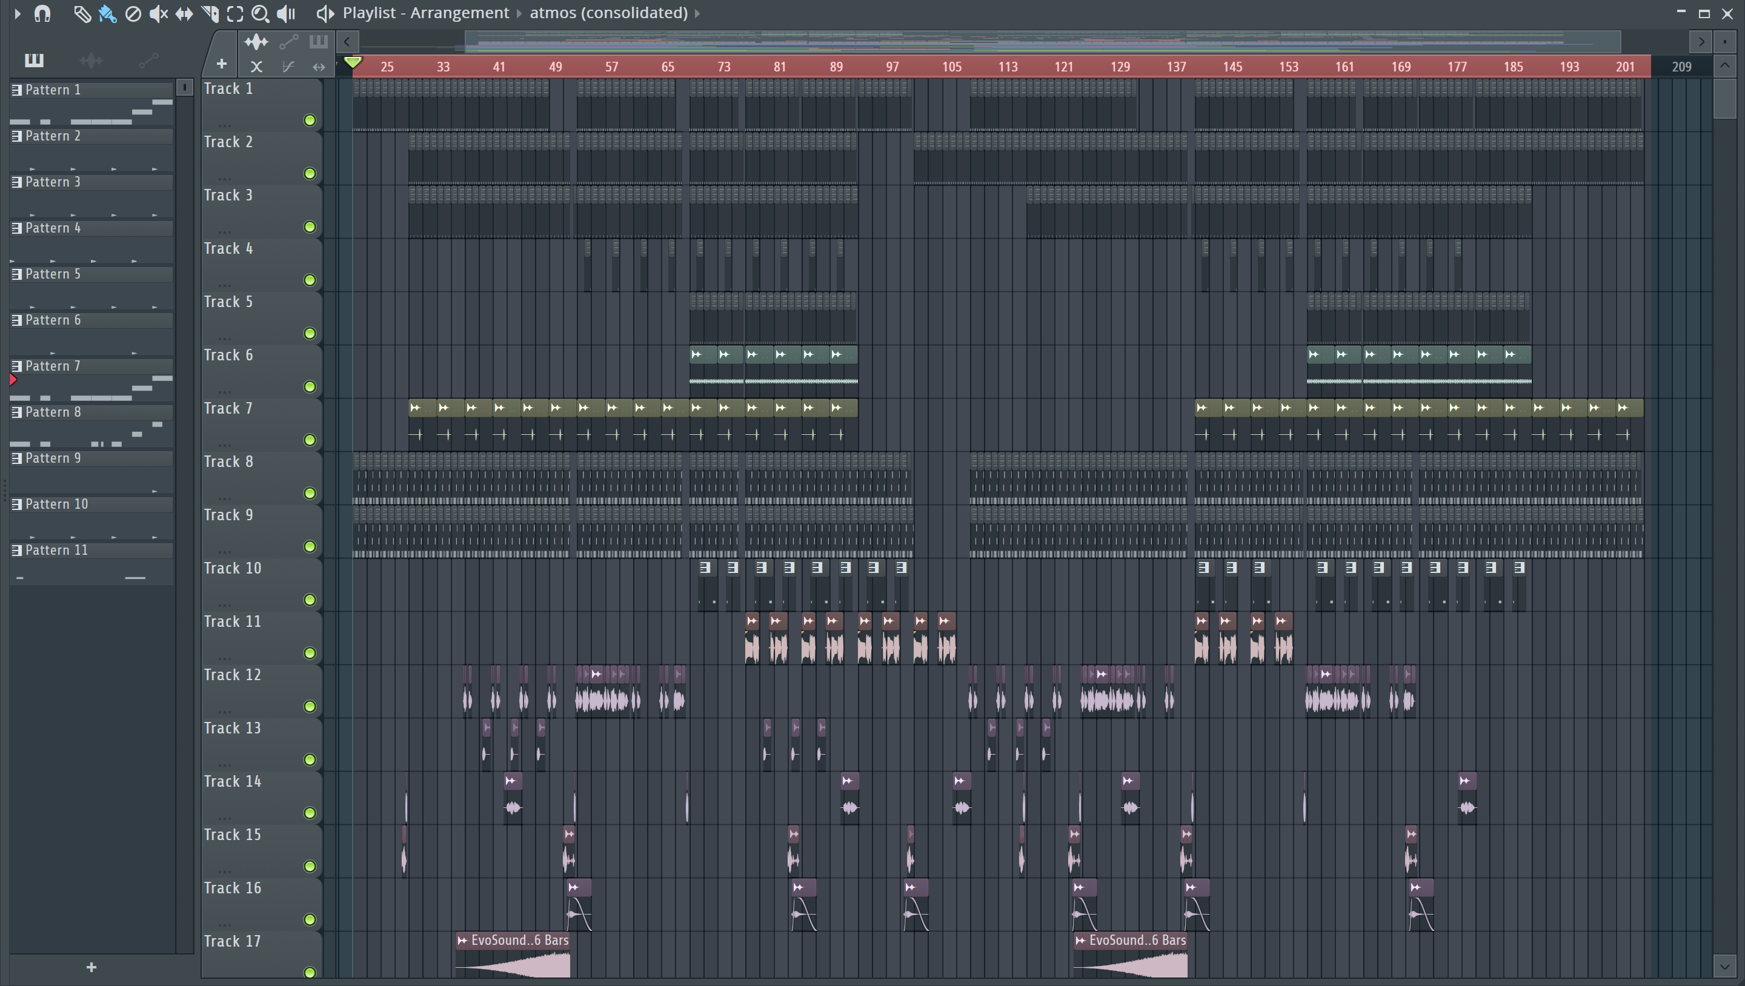
Task: Click the Track 10 first pattern clip icon
Action: pyautogui.click(x=705, y=567)
